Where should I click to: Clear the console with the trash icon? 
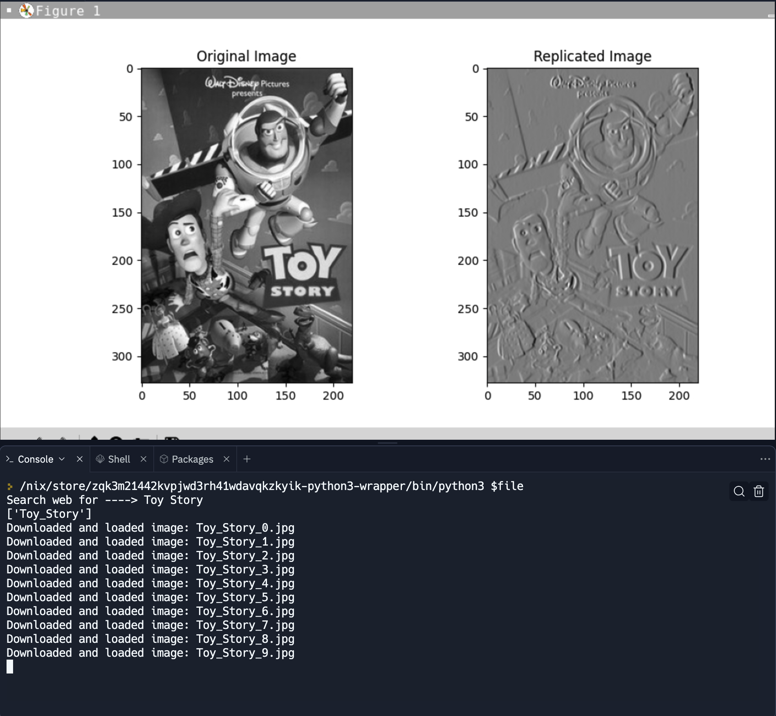click(x=759, y=491)
